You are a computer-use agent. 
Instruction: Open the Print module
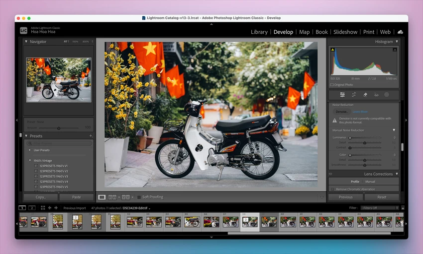tap(369, 32)
